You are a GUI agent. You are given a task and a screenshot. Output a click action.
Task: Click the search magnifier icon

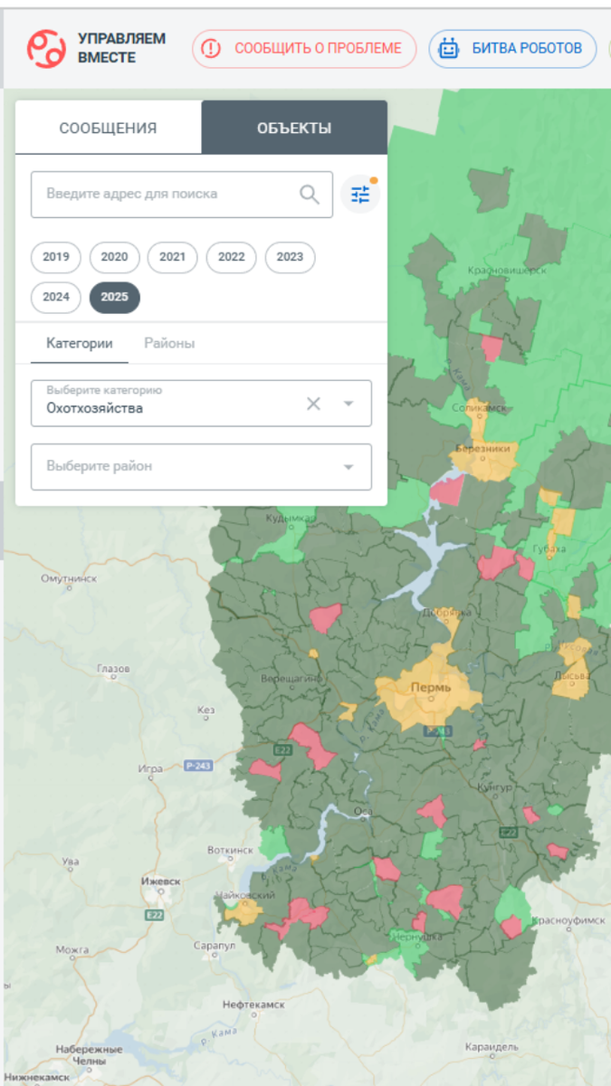(310, 195)
